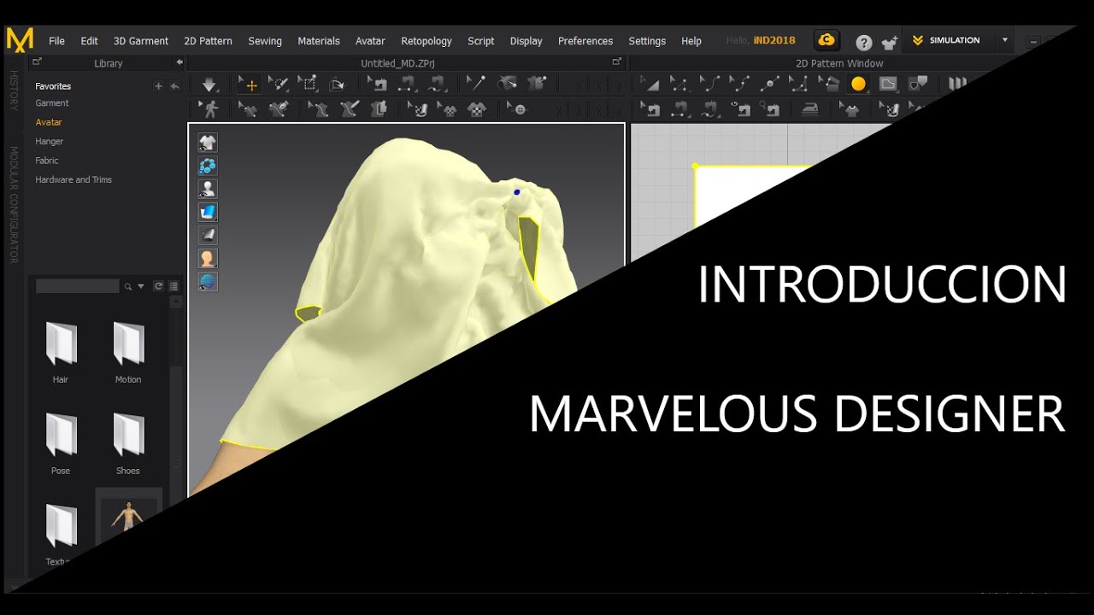Open the cloud account icon
This screenshot has height=615, width=1094.
pos(826,40)
